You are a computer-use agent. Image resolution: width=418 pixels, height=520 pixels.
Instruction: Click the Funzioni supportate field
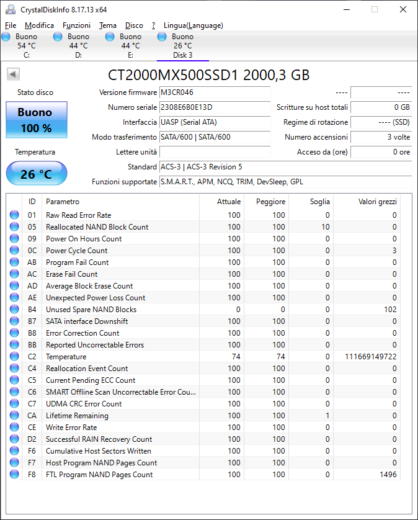[x=285, y=182]
